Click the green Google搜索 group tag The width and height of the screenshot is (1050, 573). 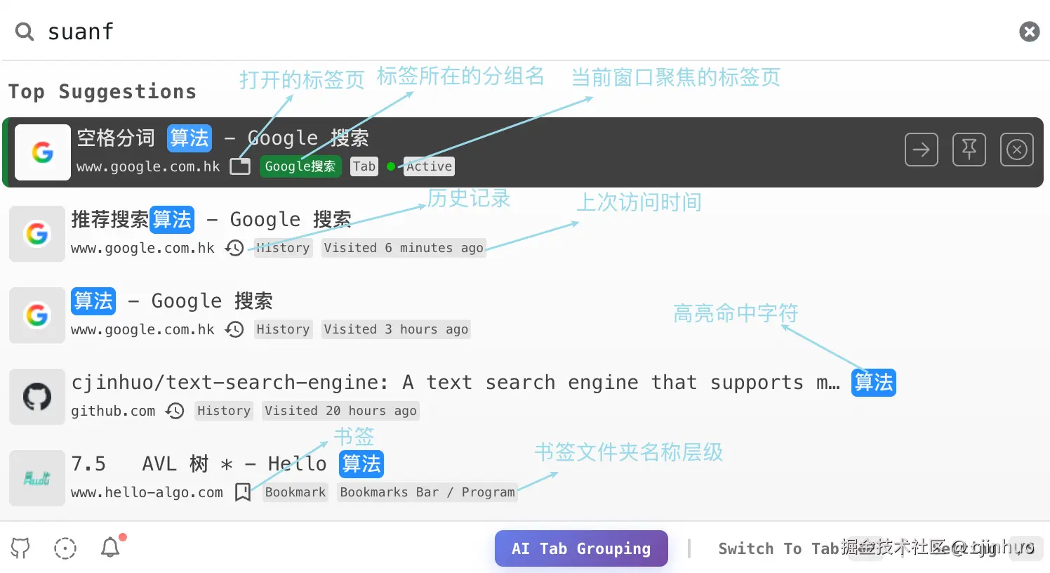click(x=300, y=166)
